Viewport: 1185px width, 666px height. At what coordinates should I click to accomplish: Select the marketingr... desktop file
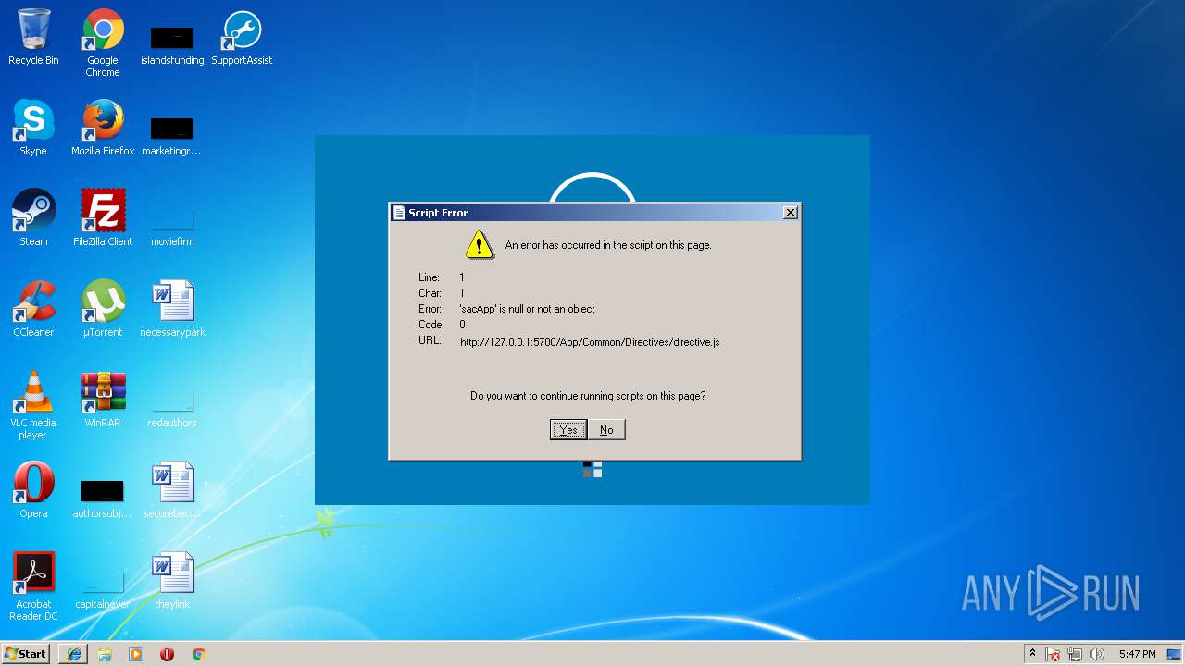click(x=172, y=137)
